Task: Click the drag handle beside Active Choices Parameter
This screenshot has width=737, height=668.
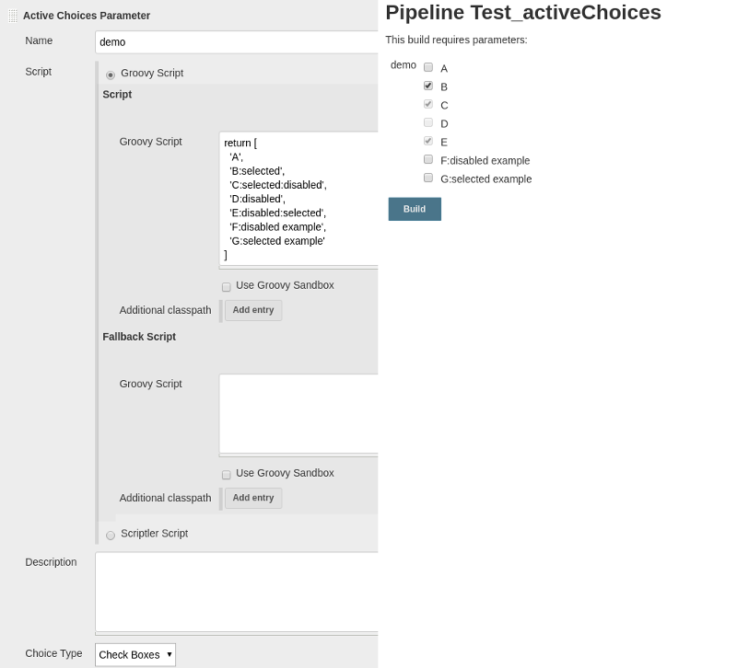Action: [x=13, y=16]
